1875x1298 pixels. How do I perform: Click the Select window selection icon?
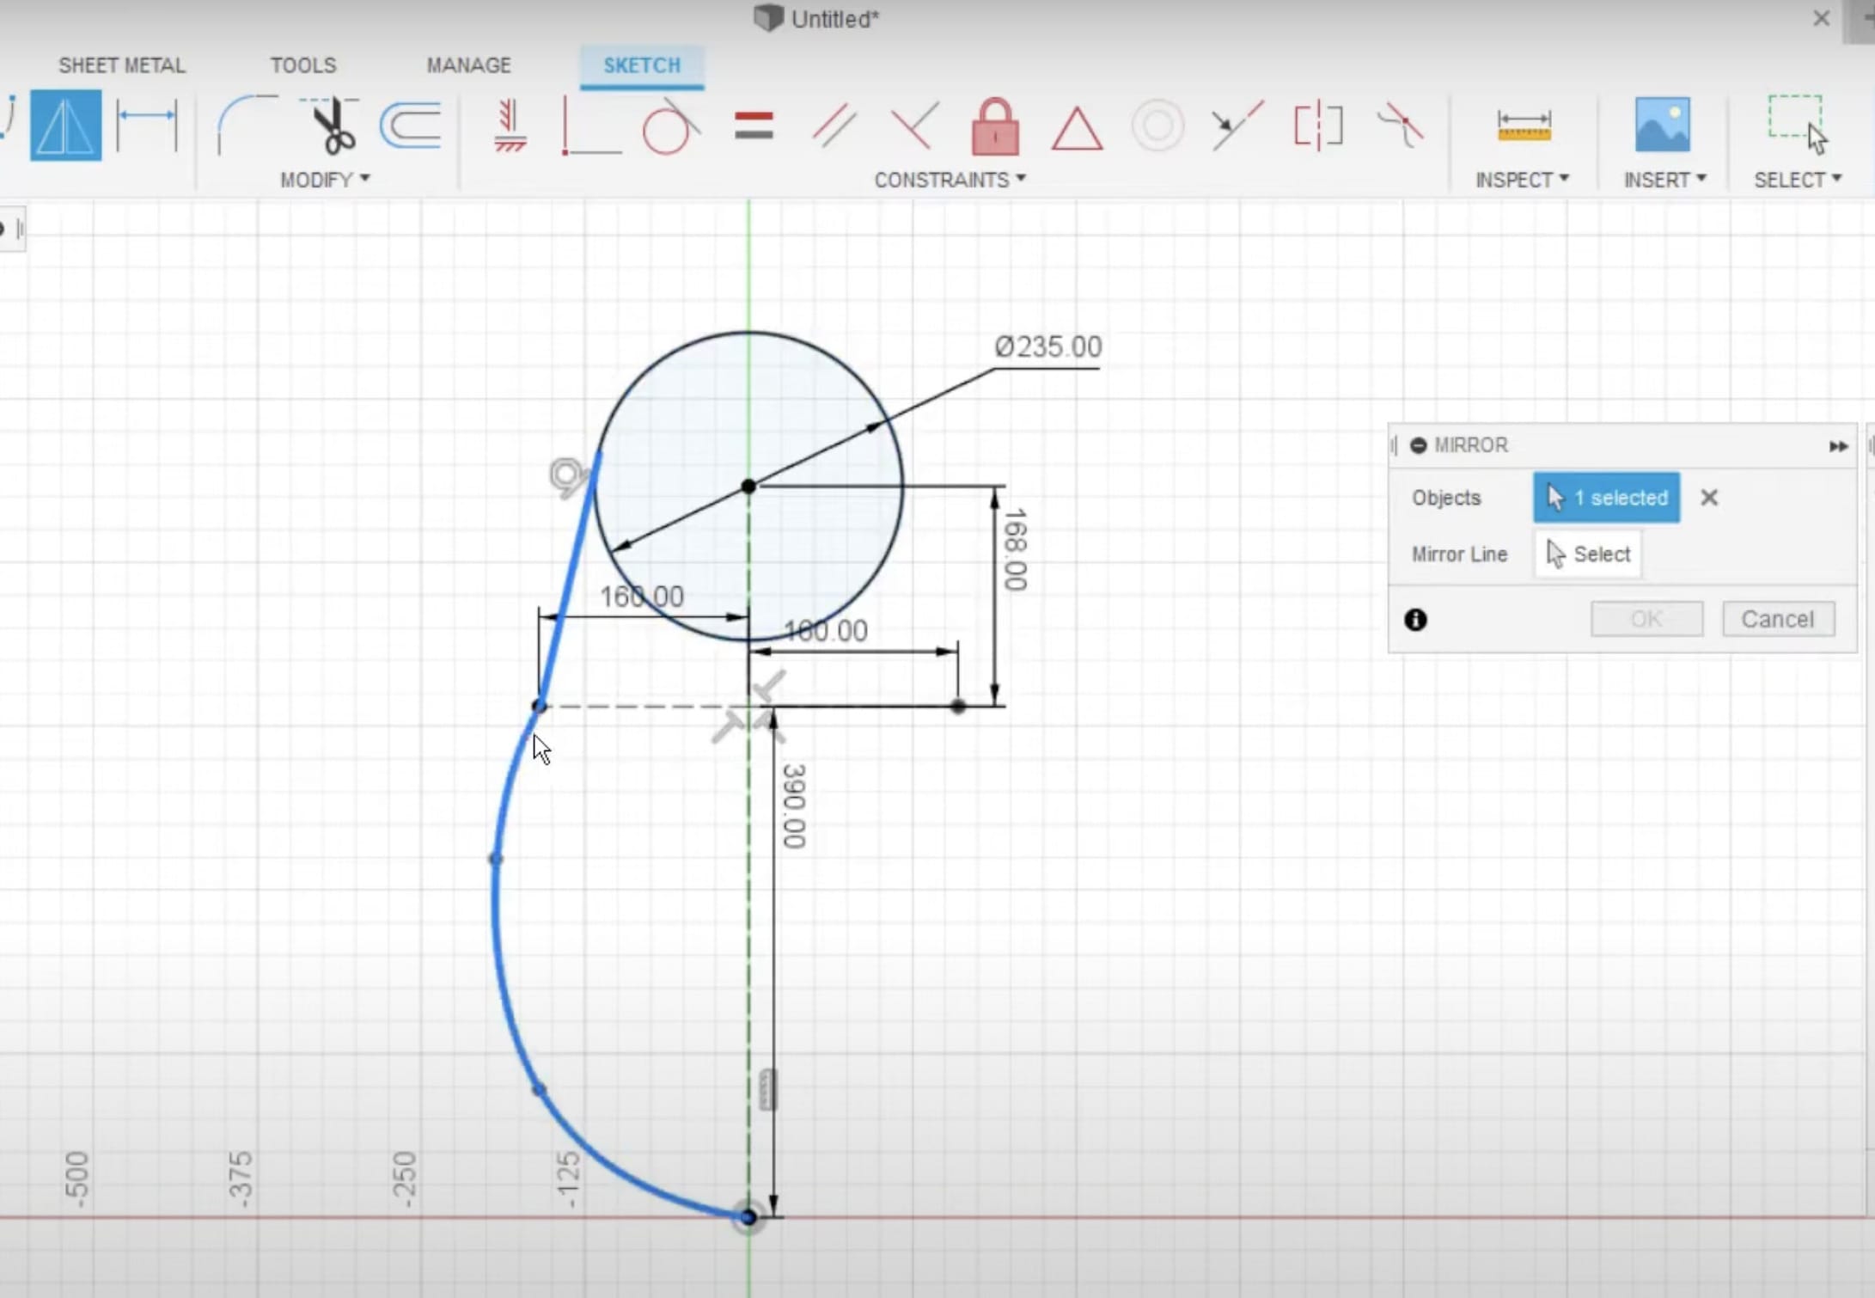coord(1798,126)
